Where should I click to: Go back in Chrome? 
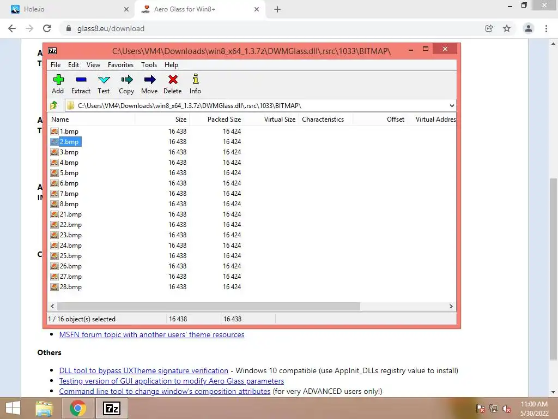coord(12,28)
